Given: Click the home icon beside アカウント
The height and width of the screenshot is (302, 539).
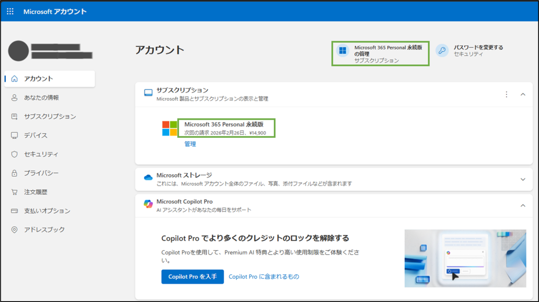Looking at the screenshot, I should click(x=14, y=79).
